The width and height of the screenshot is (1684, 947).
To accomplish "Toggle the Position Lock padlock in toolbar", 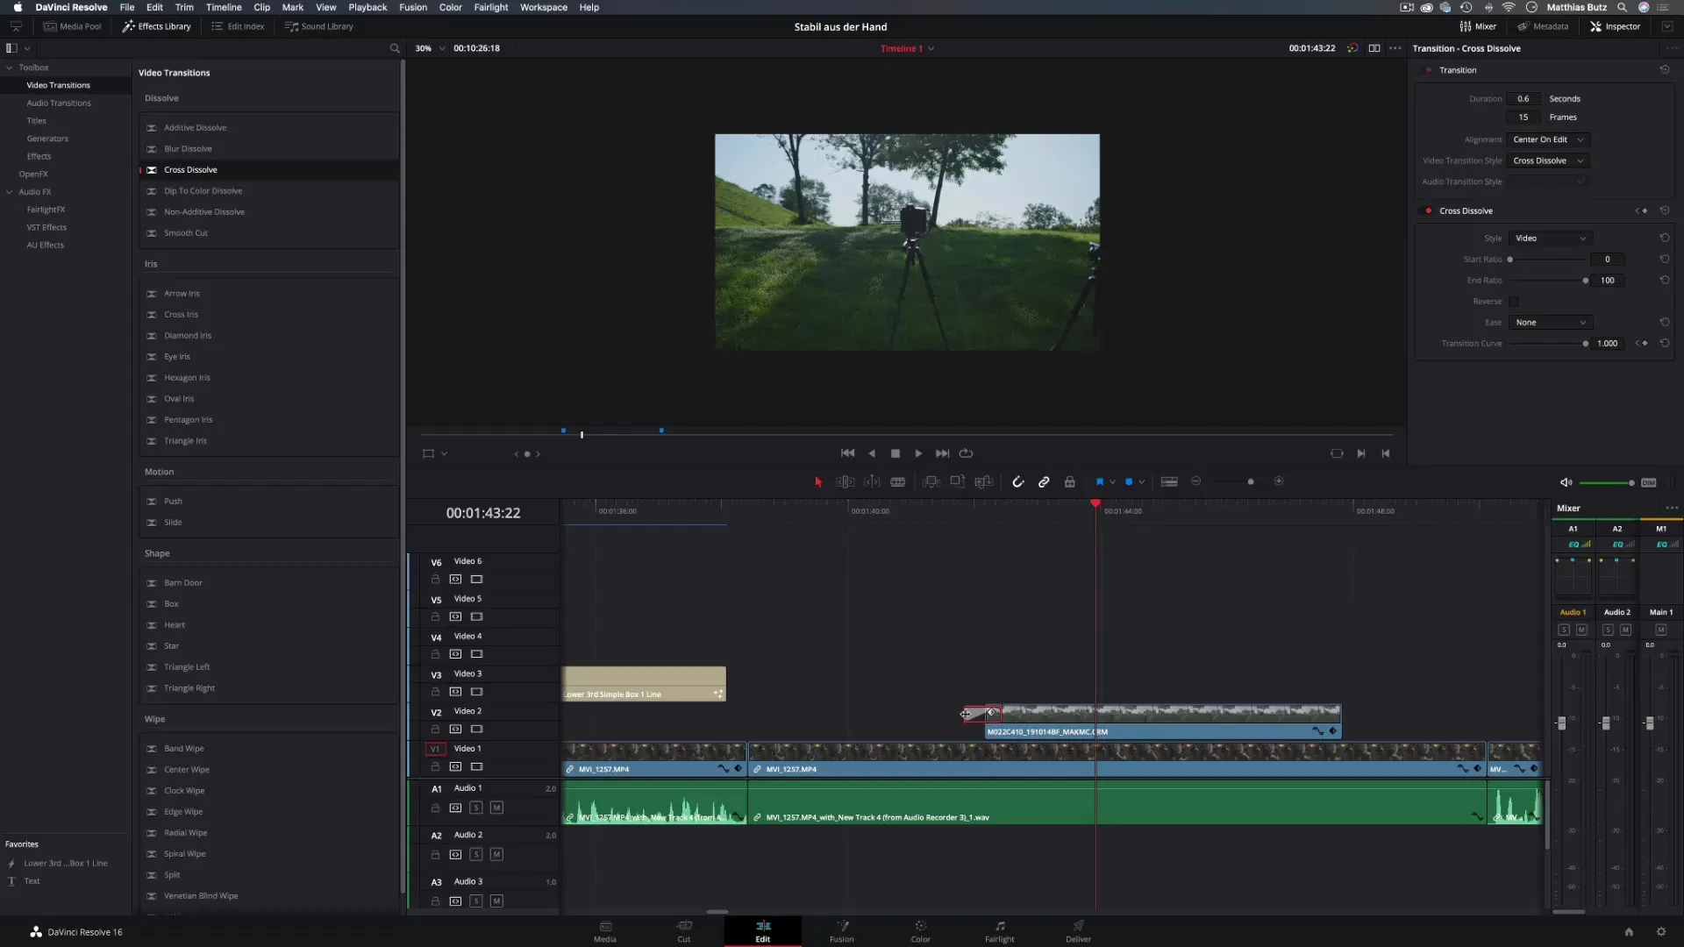I will pos(1070,481).
